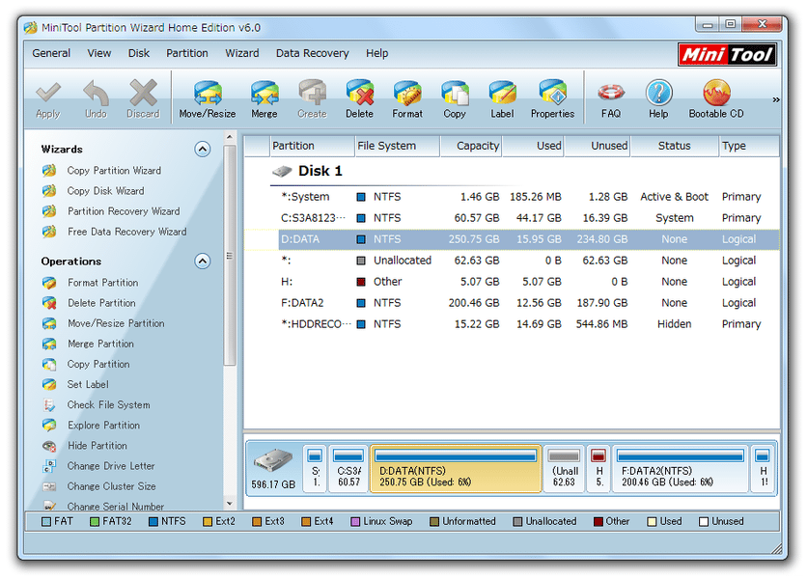Open the Wizard menu

click(x=242, y=53)
